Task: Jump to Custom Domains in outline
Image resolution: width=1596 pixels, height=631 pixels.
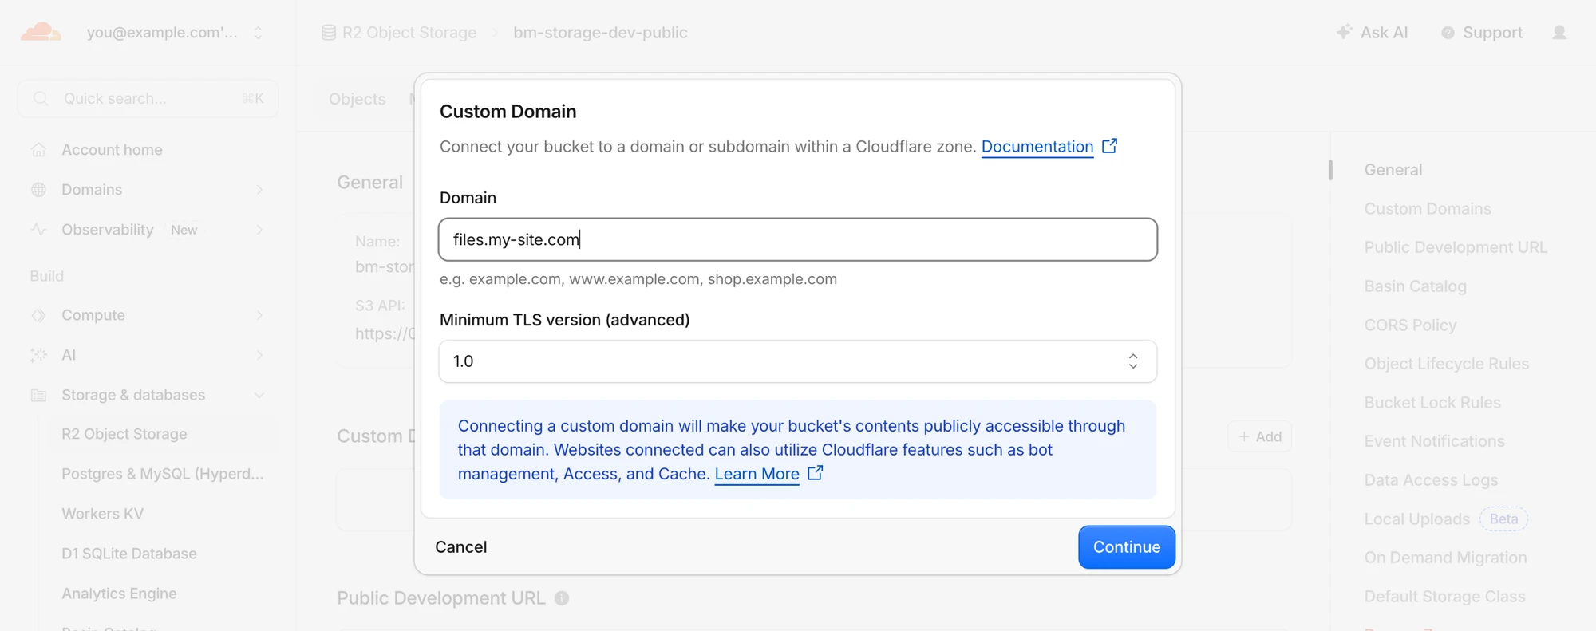Action: [x=1428, y=209]
